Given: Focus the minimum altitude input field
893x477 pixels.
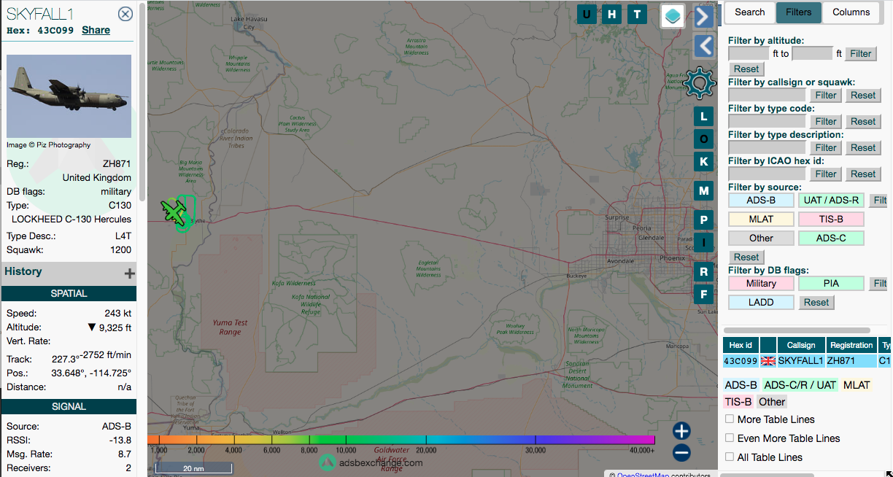Looking at the screenshot, I should click(x=749, y=53).
